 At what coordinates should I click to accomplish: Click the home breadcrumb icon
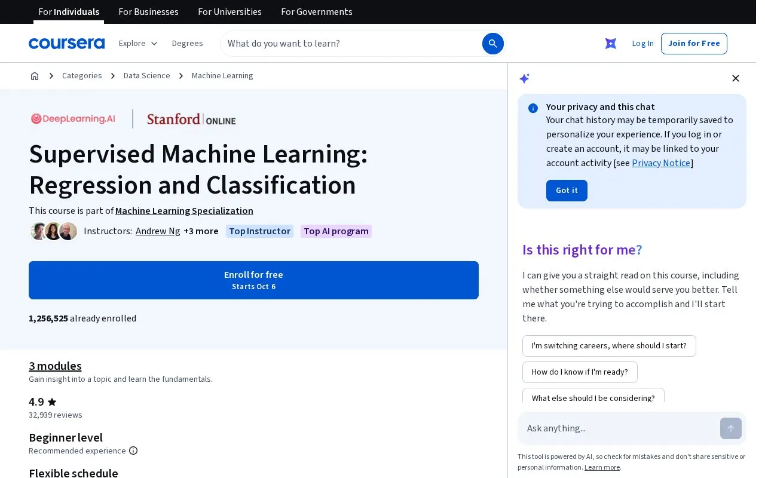(35, 76)
